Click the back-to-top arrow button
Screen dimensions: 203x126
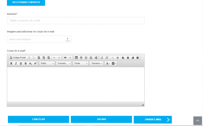pos(198,121)
